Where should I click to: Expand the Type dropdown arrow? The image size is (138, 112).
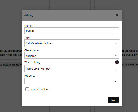click(116, 43)
